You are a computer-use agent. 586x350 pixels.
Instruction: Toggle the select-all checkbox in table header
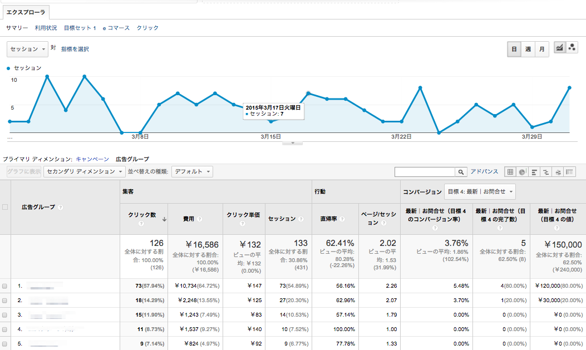(x=5, y=207)
